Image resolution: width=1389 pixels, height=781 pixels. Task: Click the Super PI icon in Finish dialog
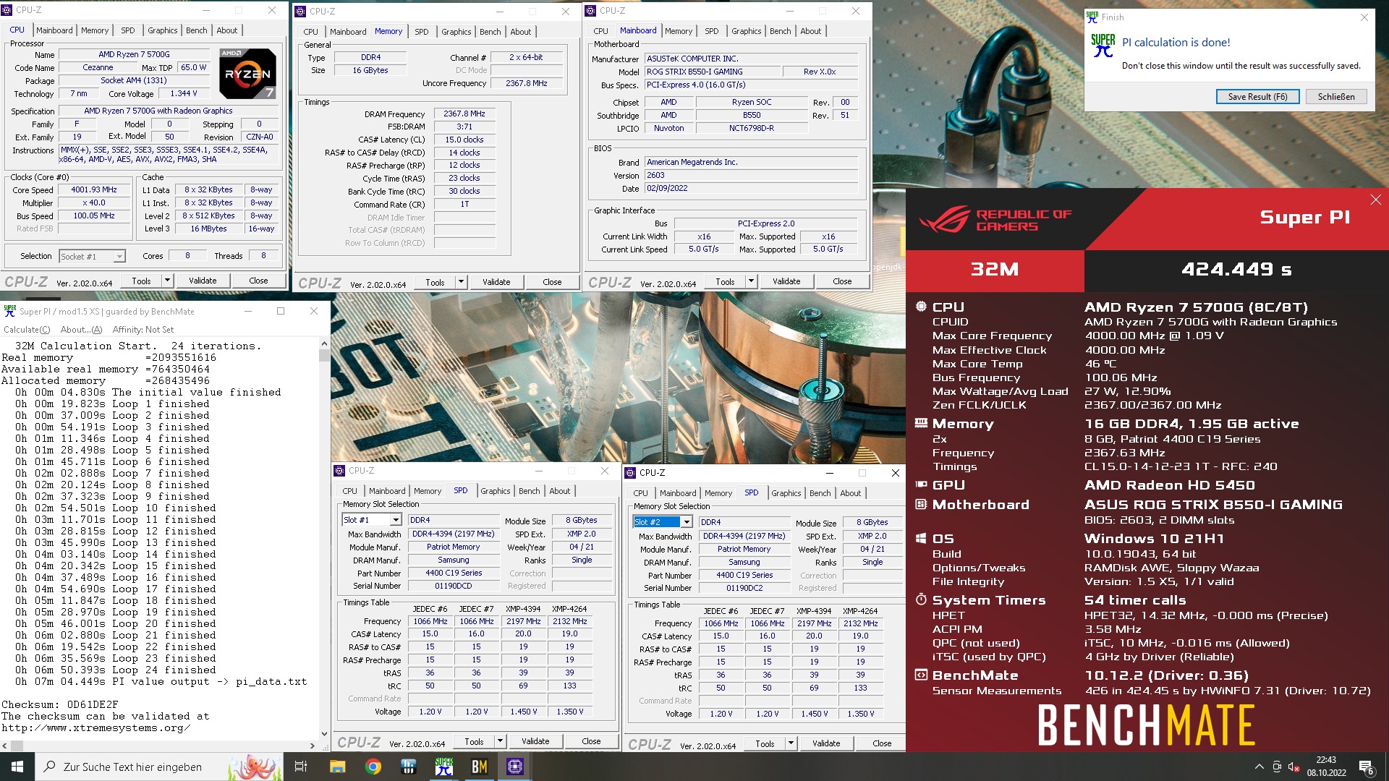(1103, 46)
